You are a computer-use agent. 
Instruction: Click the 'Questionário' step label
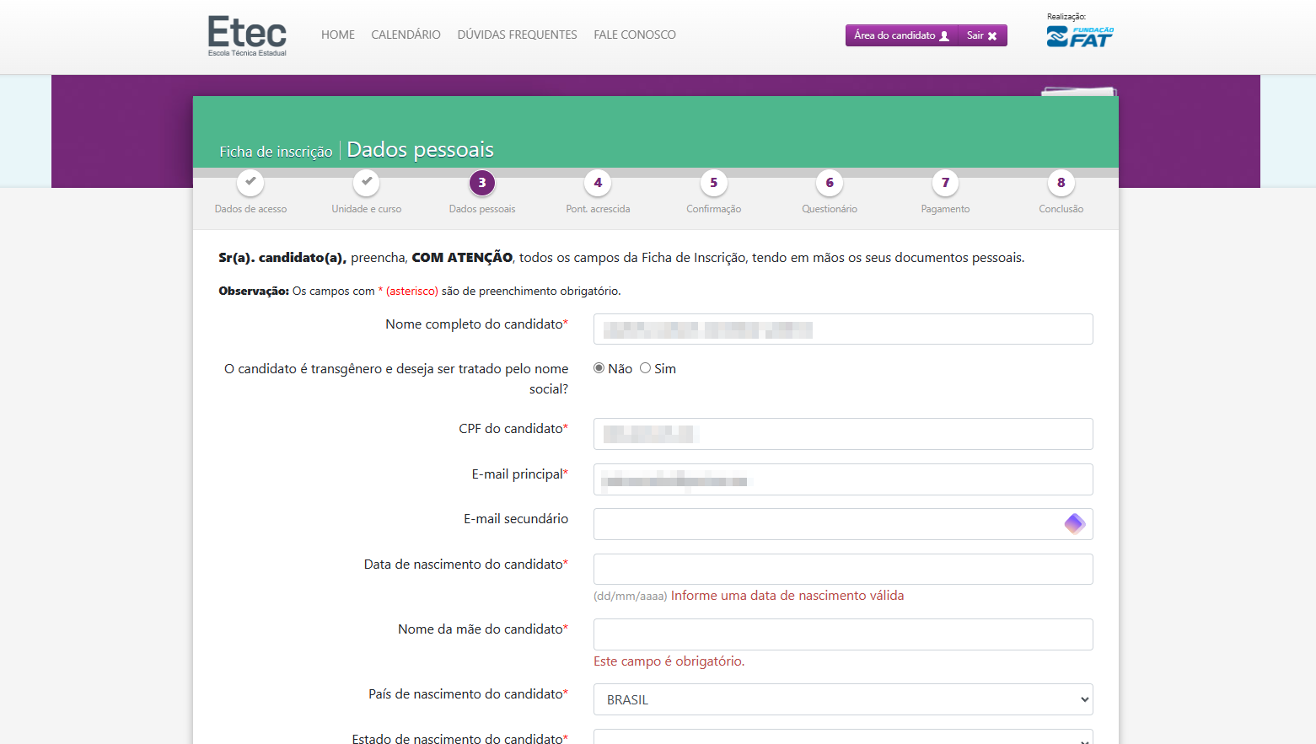pyautogui.click(x=830, y=209)
